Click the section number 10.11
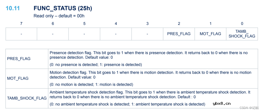The height and width of the screenshot is (112, 263). (x=13, y=8)
